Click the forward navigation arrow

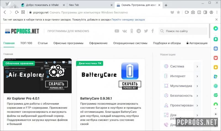click(11, 12)
